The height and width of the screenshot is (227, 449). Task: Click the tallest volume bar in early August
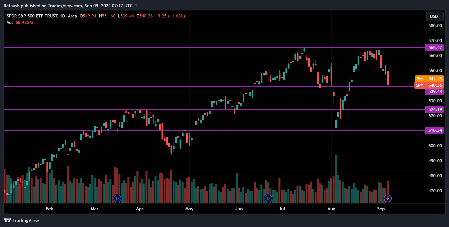pos(336,179)
